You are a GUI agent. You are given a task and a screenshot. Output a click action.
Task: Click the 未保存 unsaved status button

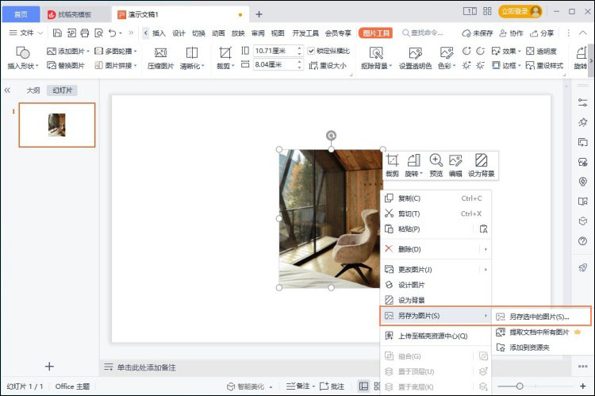(478, 33)
